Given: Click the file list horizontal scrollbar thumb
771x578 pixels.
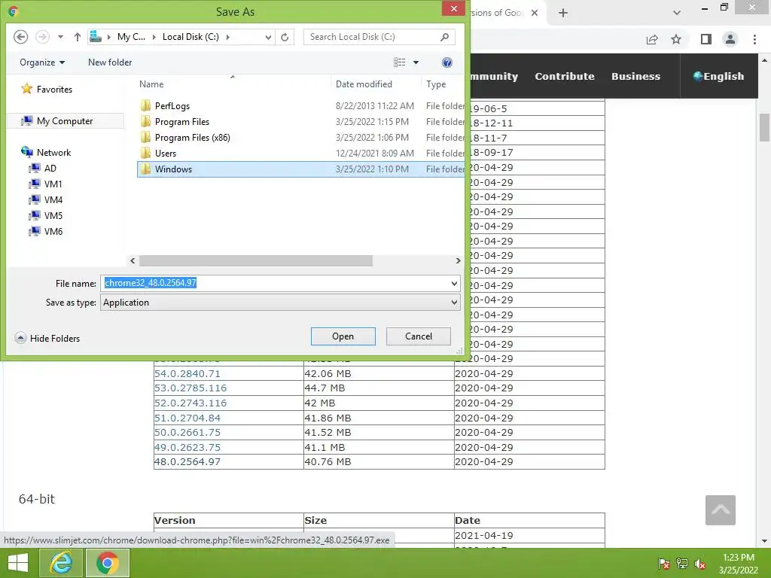Looking at the screenshot, I should 256,260.
